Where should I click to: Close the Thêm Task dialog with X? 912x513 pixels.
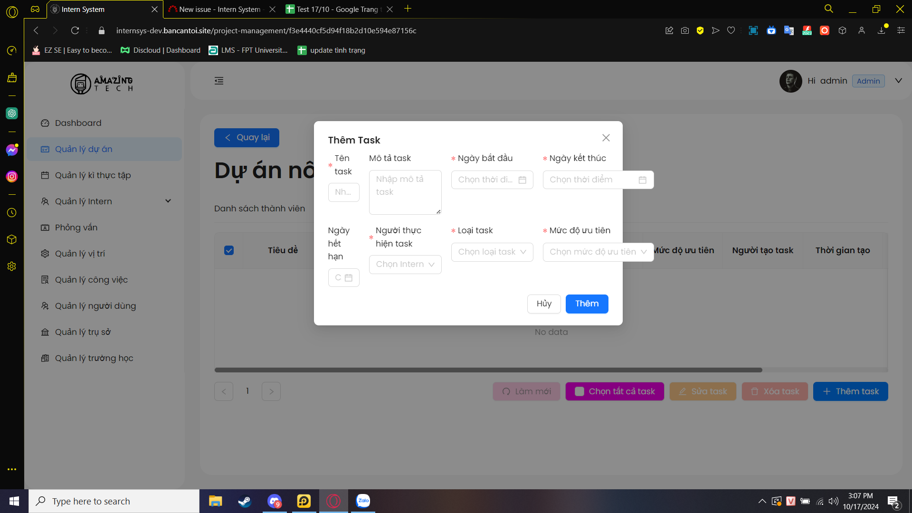point(606,138)
